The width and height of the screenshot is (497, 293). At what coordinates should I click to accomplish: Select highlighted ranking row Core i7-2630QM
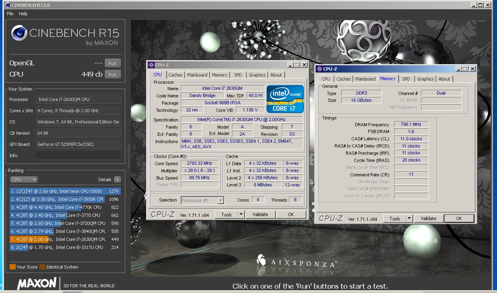pyautogui.click(x=65, y=239)
